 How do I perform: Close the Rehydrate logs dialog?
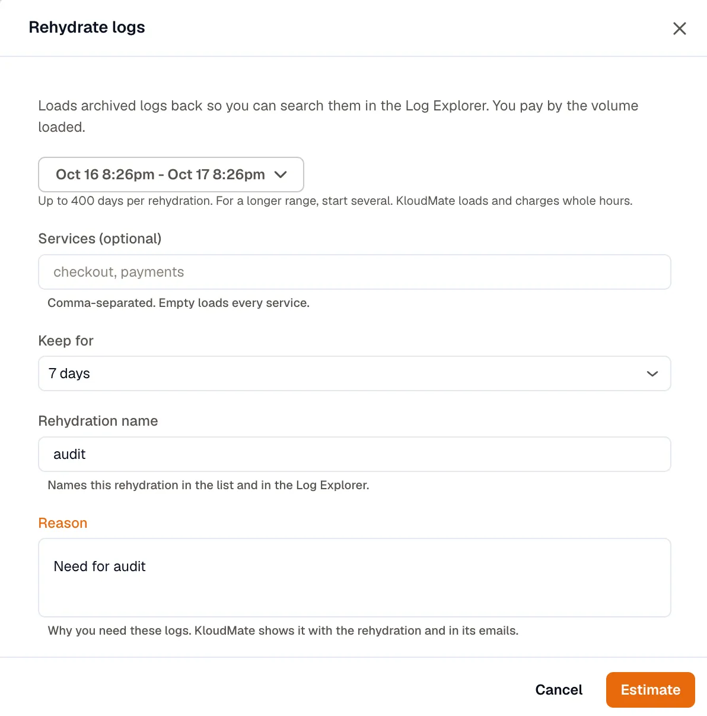point(680,28)
